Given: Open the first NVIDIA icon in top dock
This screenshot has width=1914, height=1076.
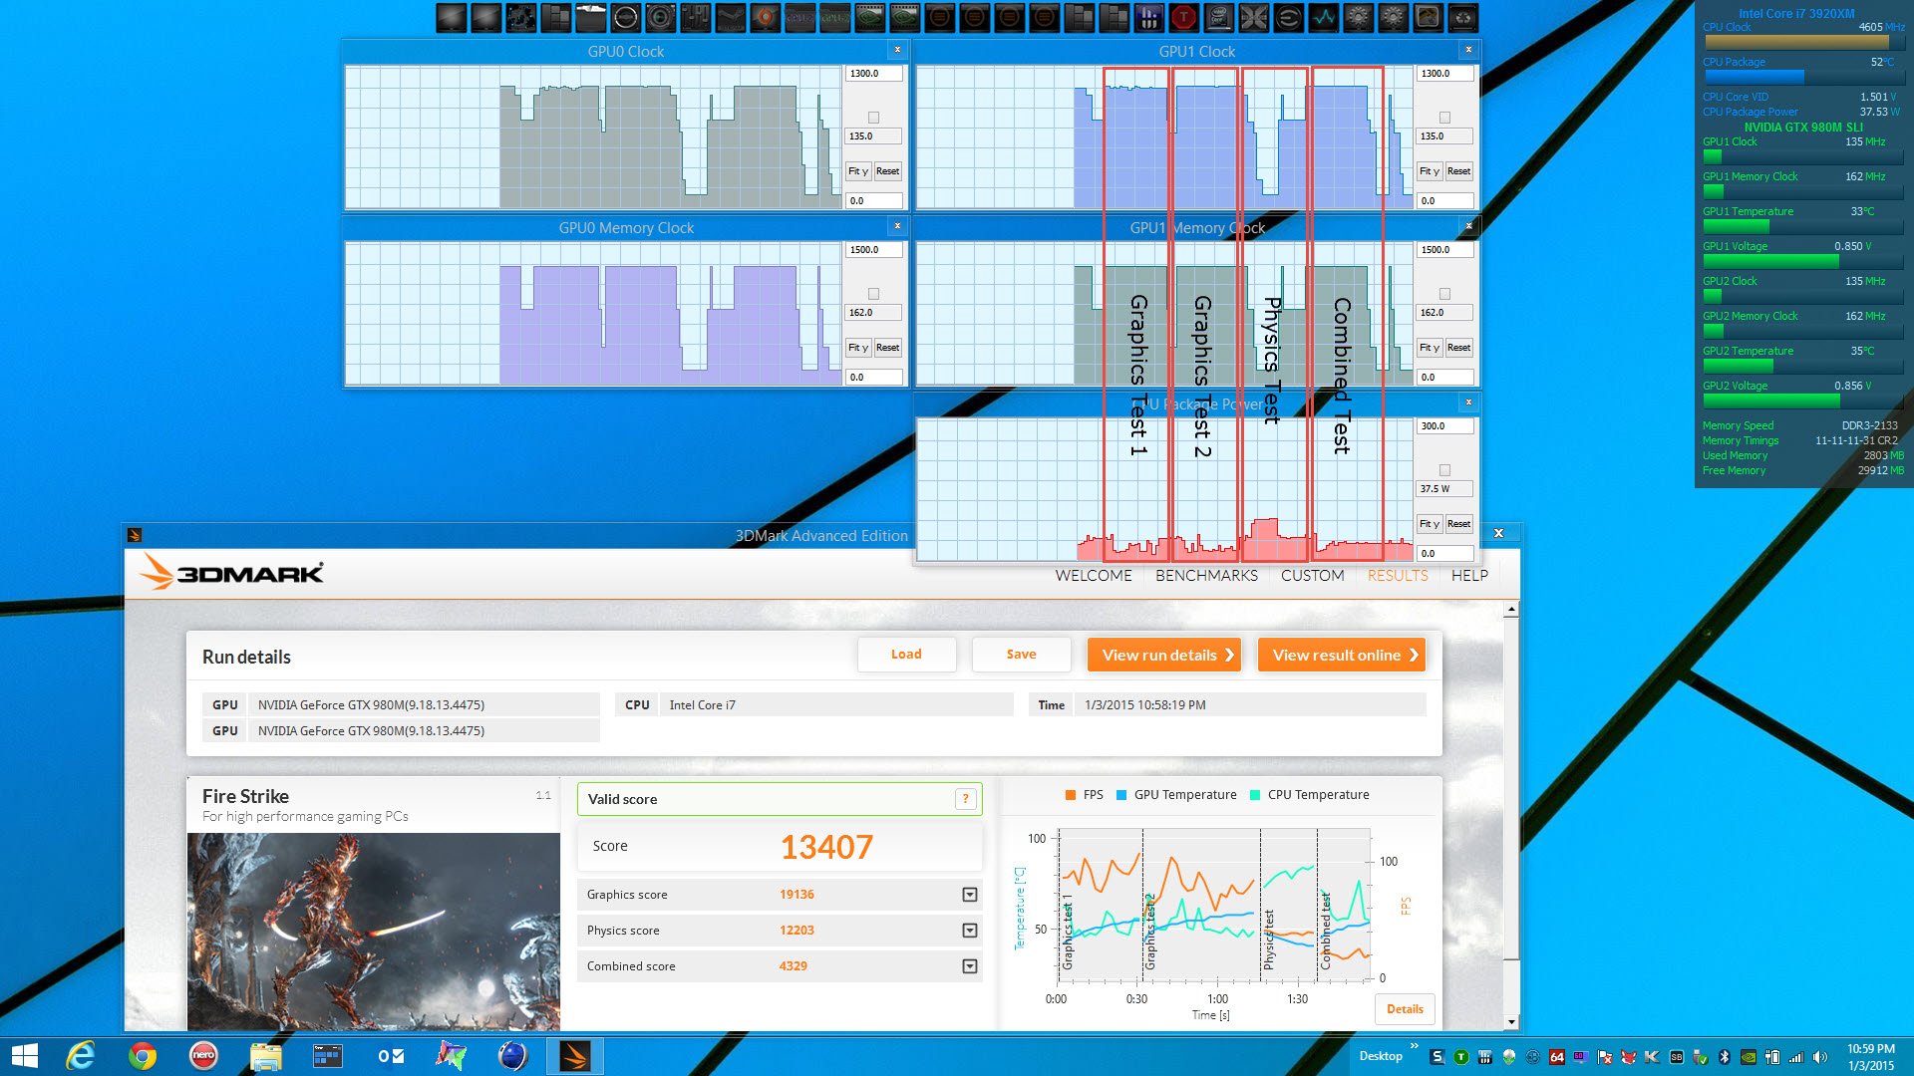Looking at the screenshot, I should point(869,17).
